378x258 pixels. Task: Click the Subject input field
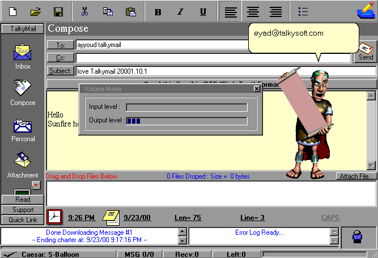pos(226,71)
